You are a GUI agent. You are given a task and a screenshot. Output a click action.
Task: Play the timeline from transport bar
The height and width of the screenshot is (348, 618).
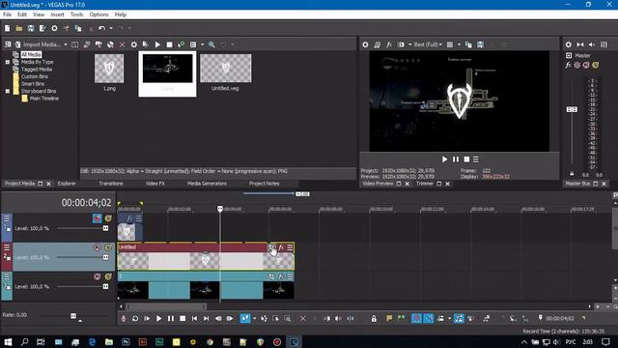(158, 318)
